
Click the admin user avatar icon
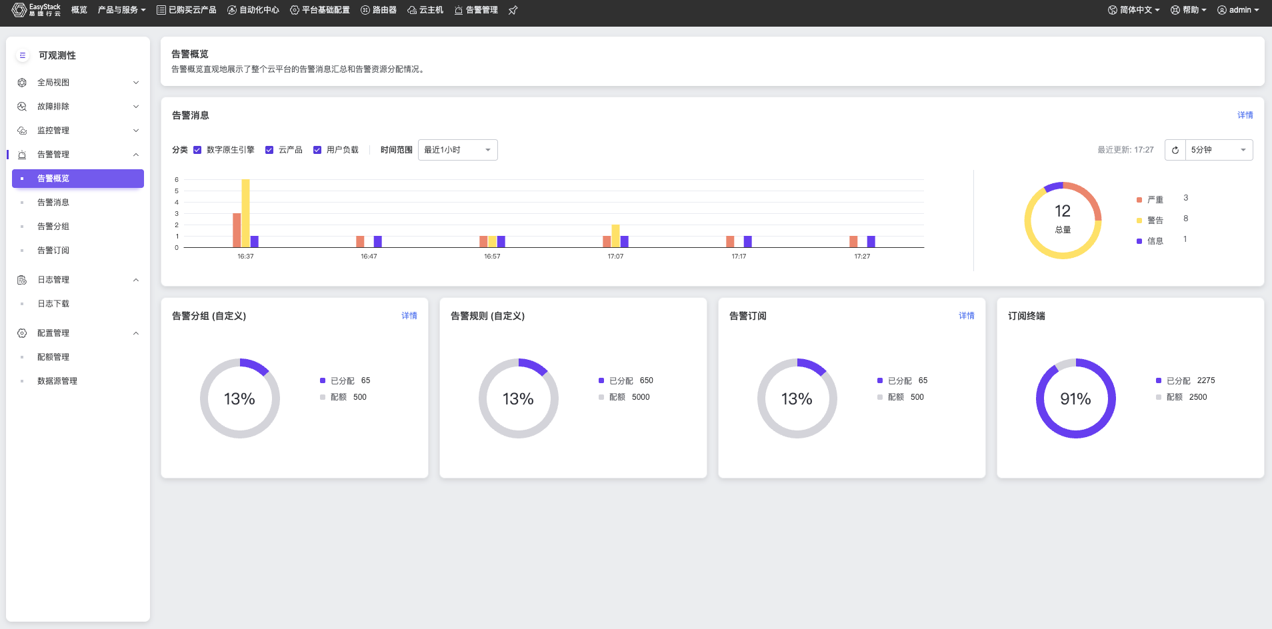coord(1222,10)
